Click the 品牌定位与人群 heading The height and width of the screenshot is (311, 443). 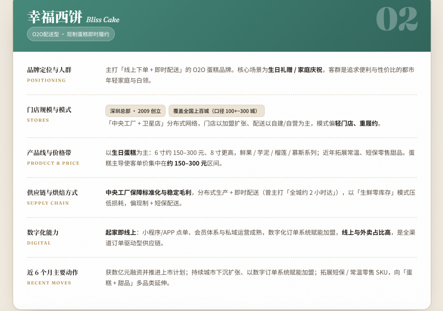point(49,70)
